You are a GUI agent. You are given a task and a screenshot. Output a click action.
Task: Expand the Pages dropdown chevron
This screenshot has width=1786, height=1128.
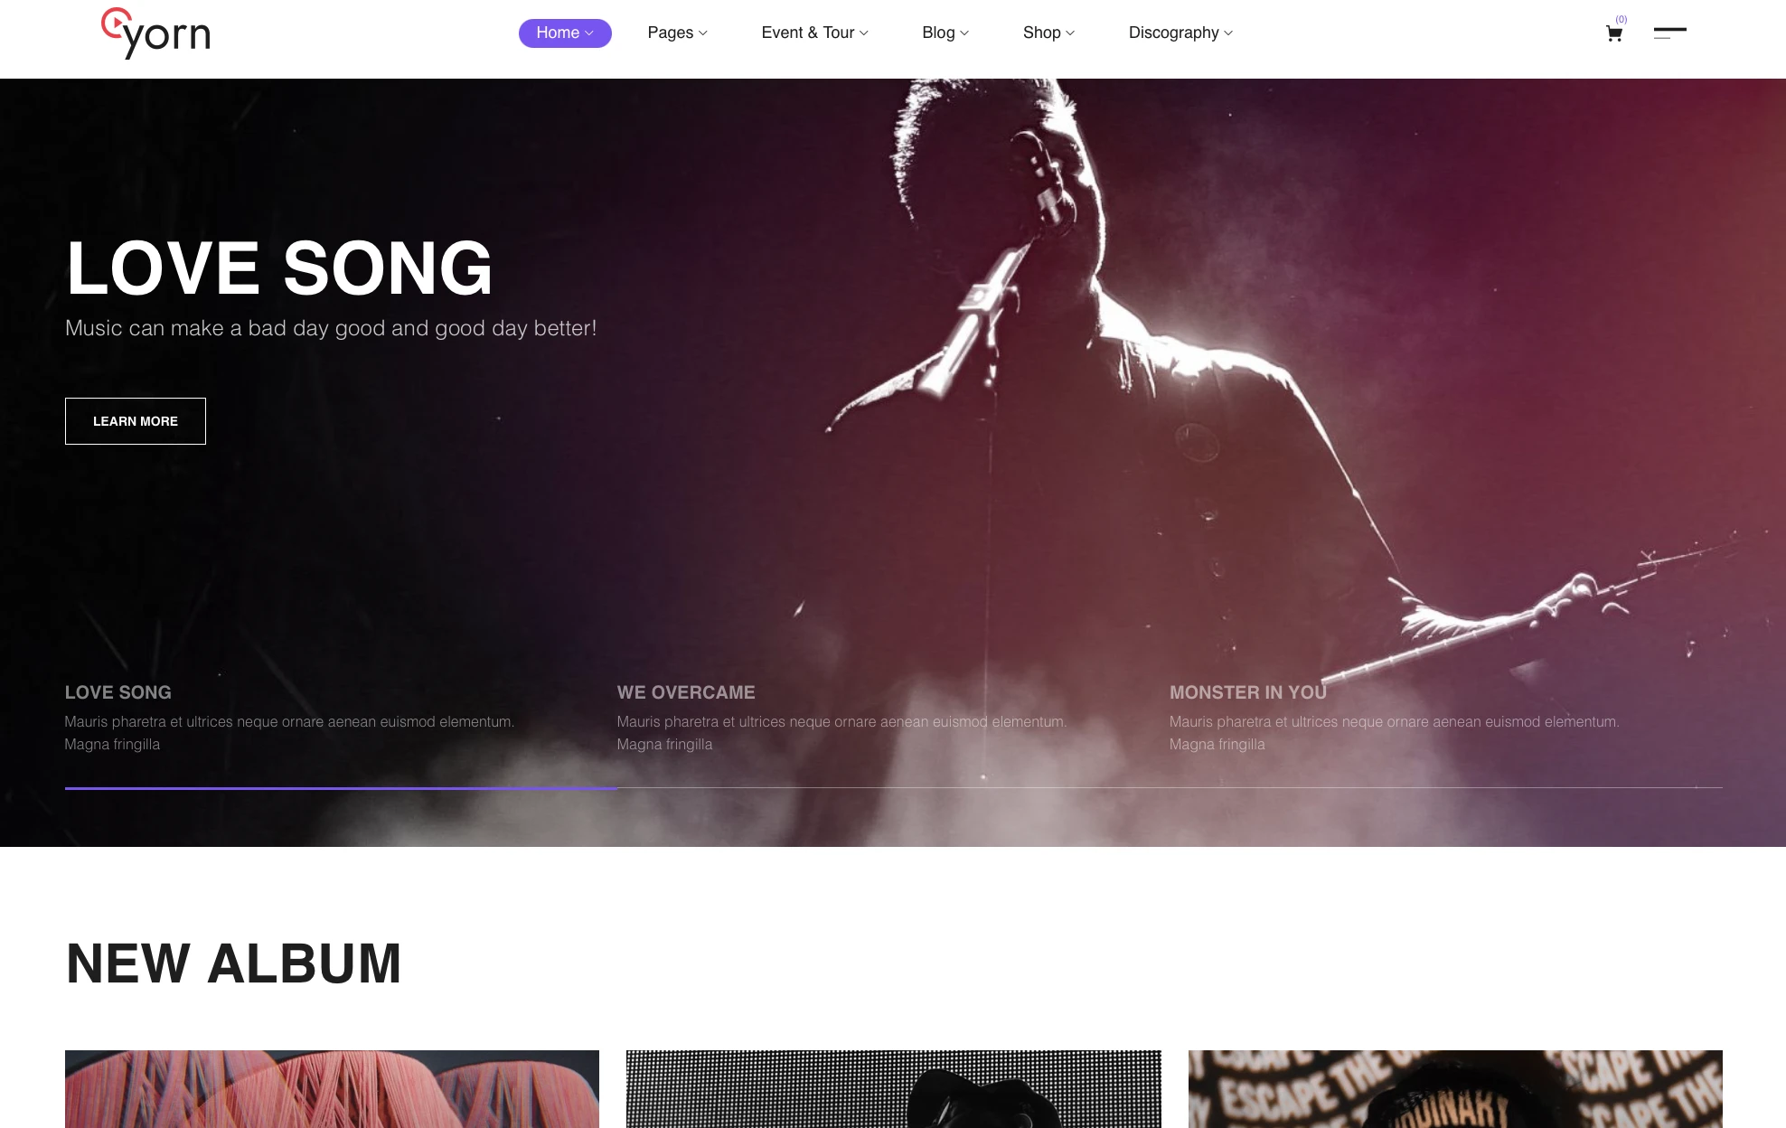pyautogui.click(x=703, y=33)
